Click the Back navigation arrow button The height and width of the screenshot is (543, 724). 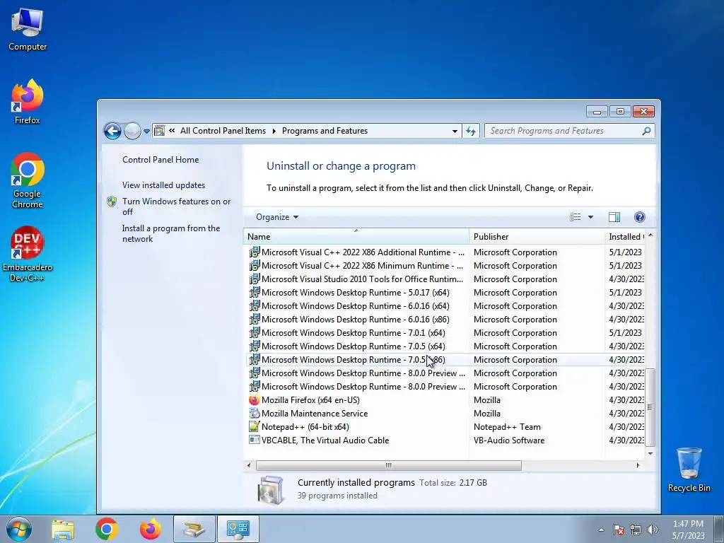(112, 131)
